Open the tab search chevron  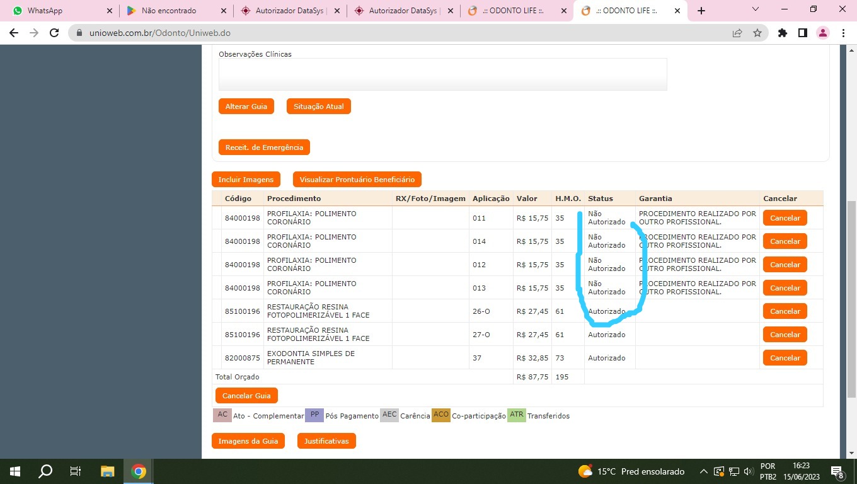coord(756,9)
